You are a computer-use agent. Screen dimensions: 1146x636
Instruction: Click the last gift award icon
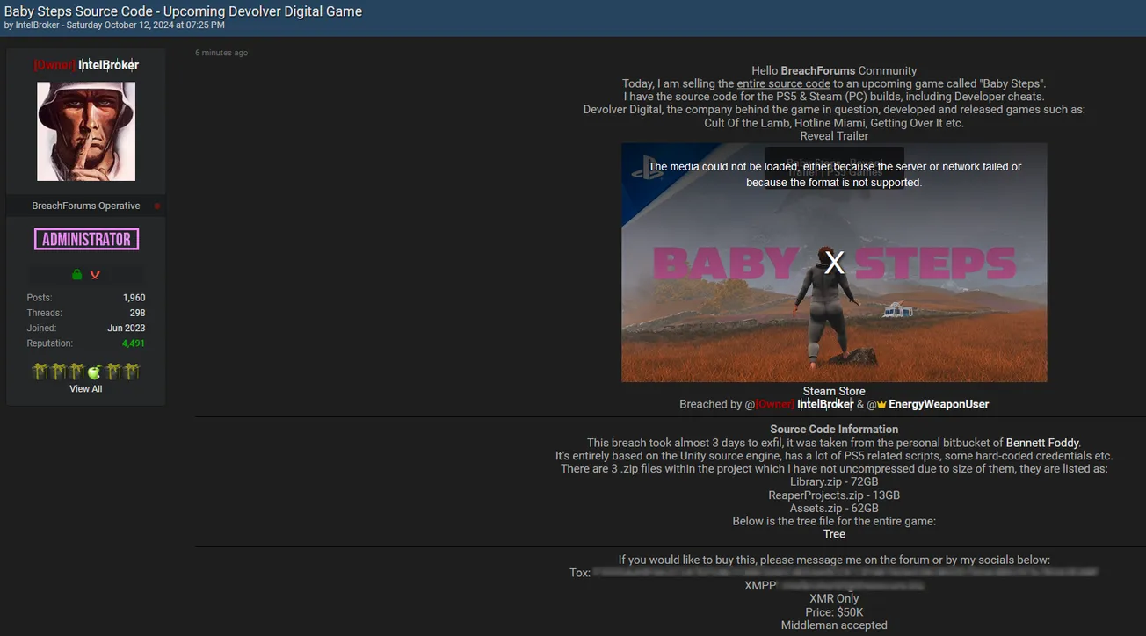point(132,372)
